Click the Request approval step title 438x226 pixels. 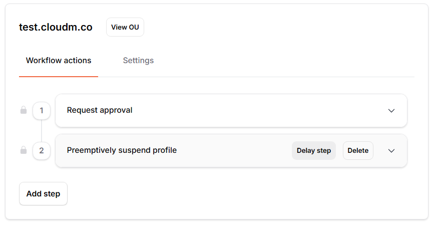click(100, 110)
